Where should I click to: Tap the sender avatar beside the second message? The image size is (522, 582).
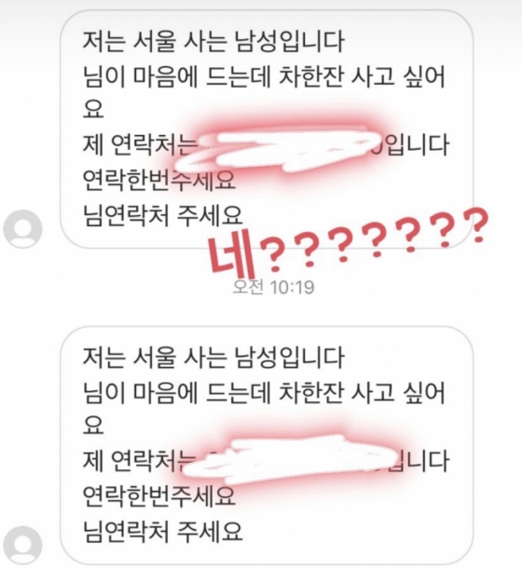pos(22,545)
